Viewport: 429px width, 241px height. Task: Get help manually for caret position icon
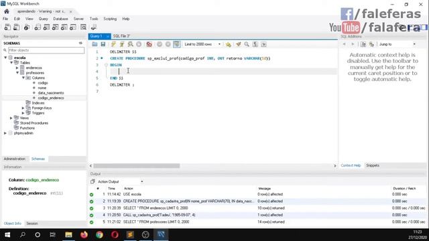[x=371, y=44]
